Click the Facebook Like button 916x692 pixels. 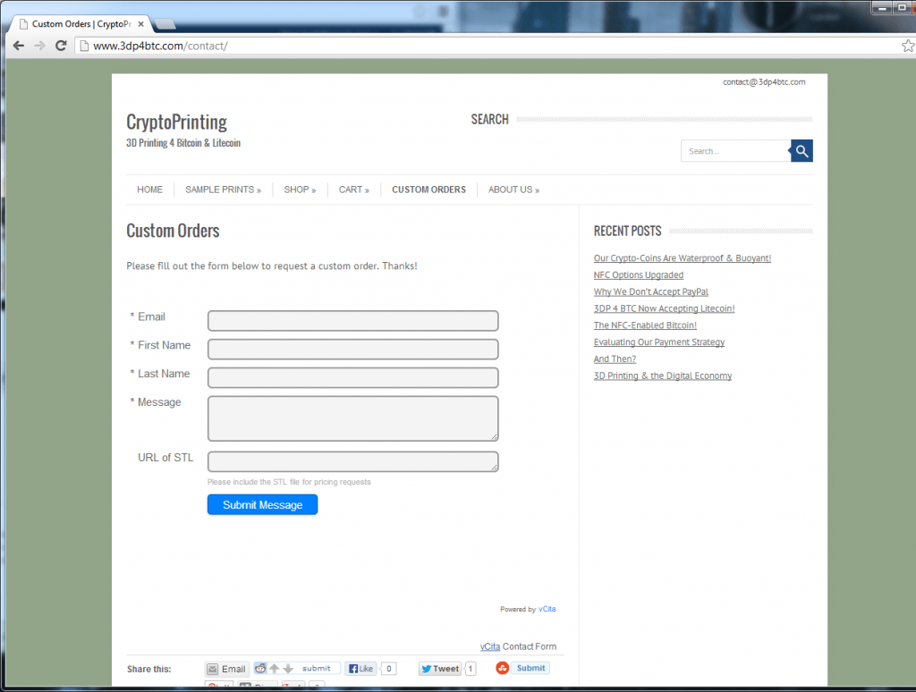coord(361,669)
